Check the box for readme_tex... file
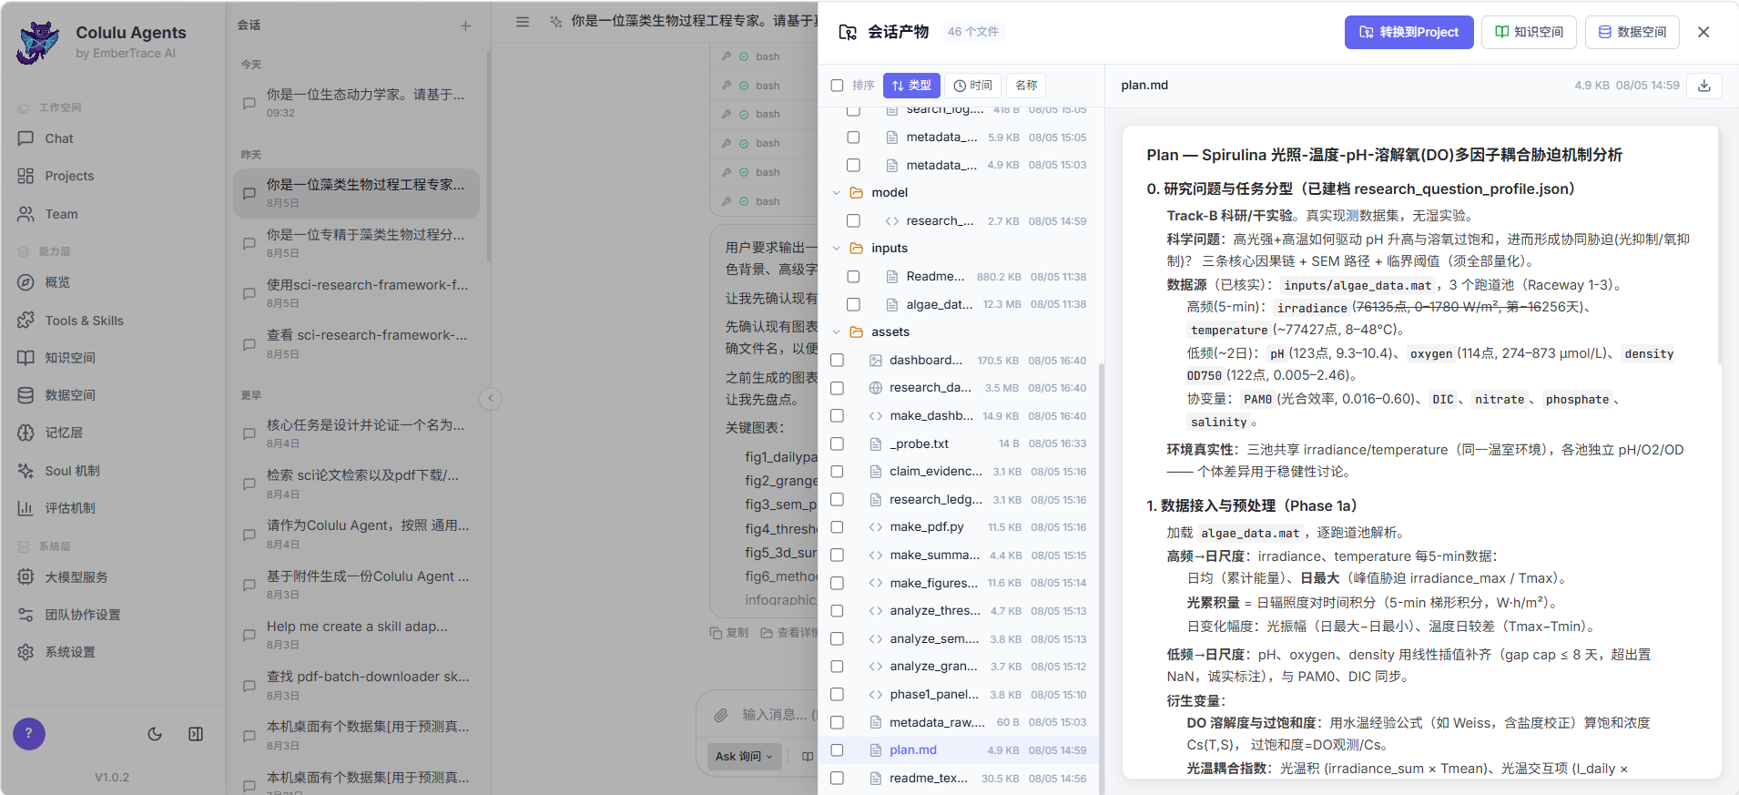This screenshot has width=1739, height=795. pyautogui.click(x=837, y=779)
